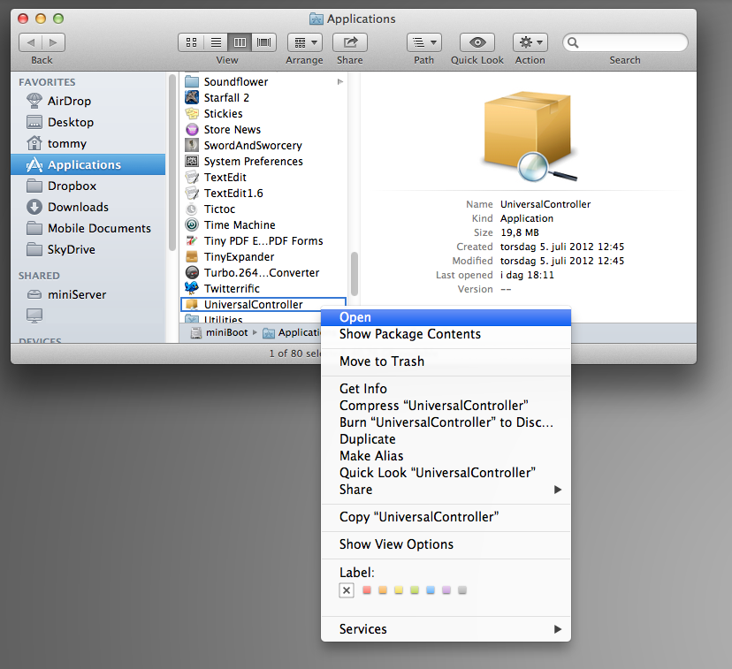Select the Soundflower folder

pyautogui.click(x=264, y=81)
